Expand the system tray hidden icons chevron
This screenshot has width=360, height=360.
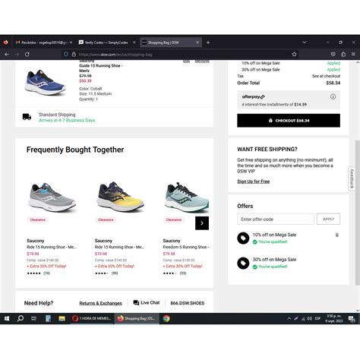click(x=289, y=319)
